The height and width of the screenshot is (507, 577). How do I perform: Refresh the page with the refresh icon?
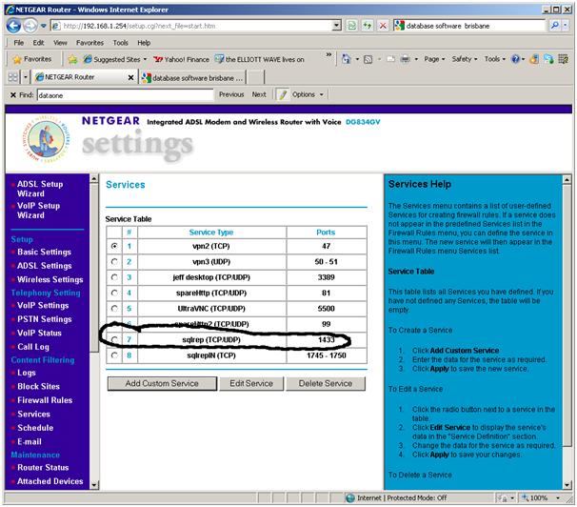coord(368,26)
